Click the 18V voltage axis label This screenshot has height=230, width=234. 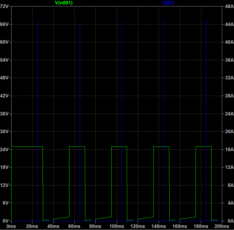(x=4, y=167)
